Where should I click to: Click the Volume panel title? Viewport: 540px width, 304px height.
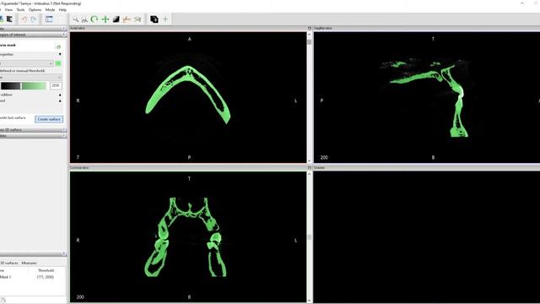[319, 168]
